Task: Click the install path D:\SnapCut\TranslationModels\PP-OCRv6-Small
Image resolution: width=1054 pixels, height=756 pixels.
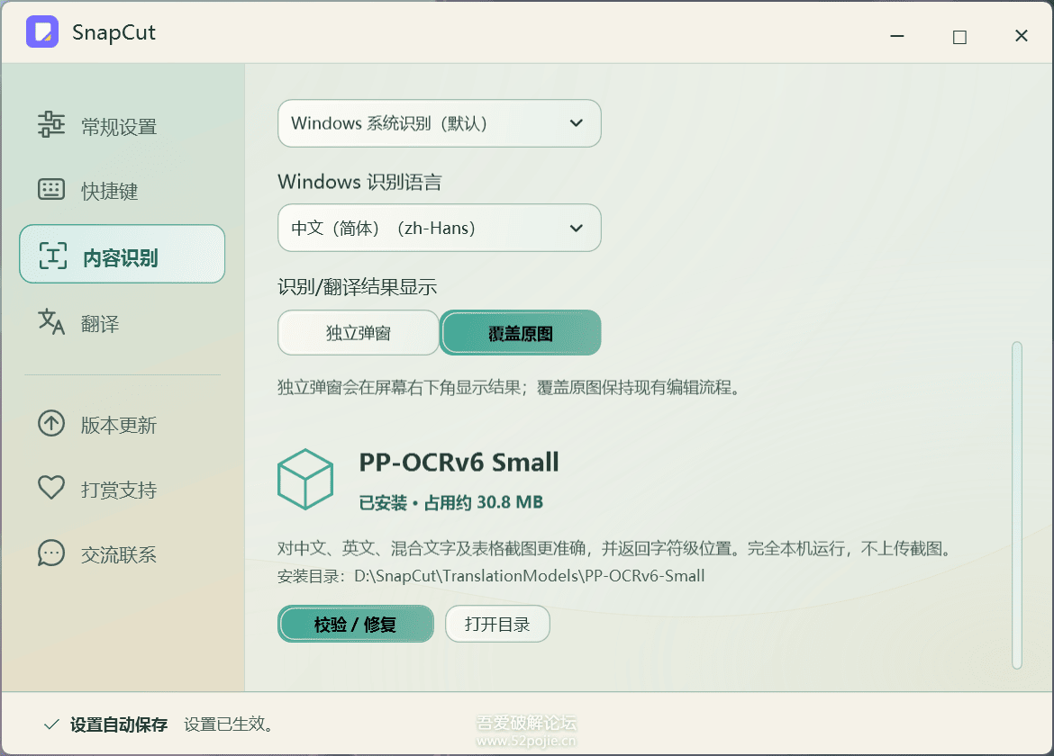Action: pos(530,575)
